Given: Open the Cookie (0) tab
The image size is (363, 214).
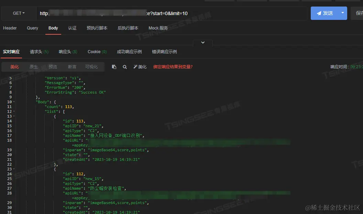Looking at the screenshot, I should coord(97,52).
